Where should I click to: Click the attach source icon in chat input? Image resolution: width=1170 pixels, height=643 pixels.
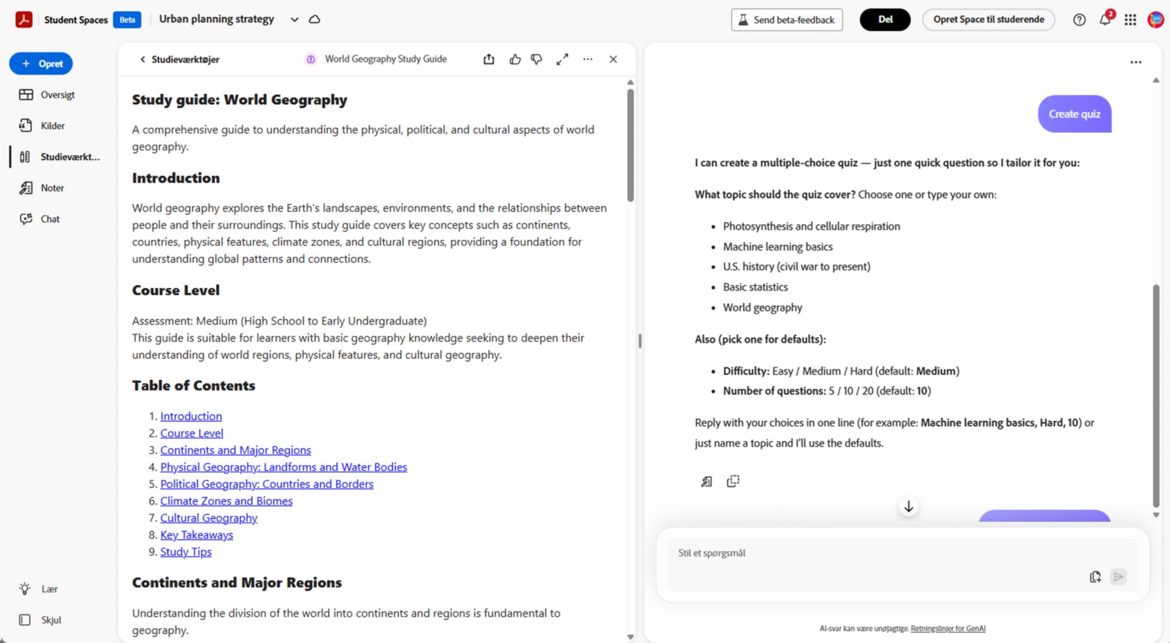click(1095, 577)
